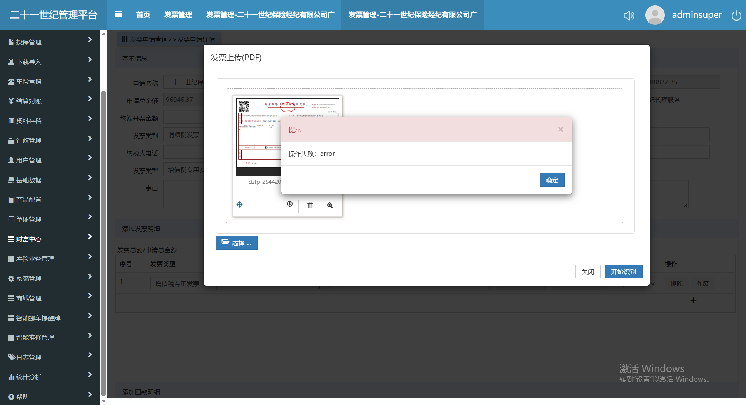Expand the 投保管理 menu chevron
746x405 pixels.
(x=90, y=40)
